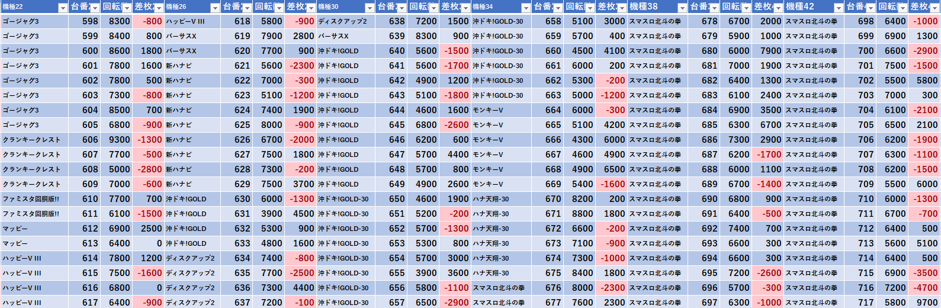941x308 pixels.
Task: Open the 台番 filter beside 機種42
Action: pyautogui.click(x=871, y=8)
